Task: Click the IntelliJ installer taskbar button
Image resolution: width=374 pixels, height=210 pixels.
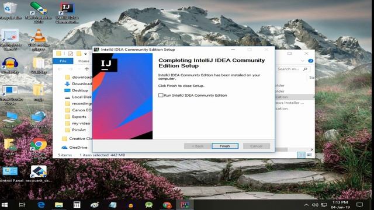Action: click(185, 205)
